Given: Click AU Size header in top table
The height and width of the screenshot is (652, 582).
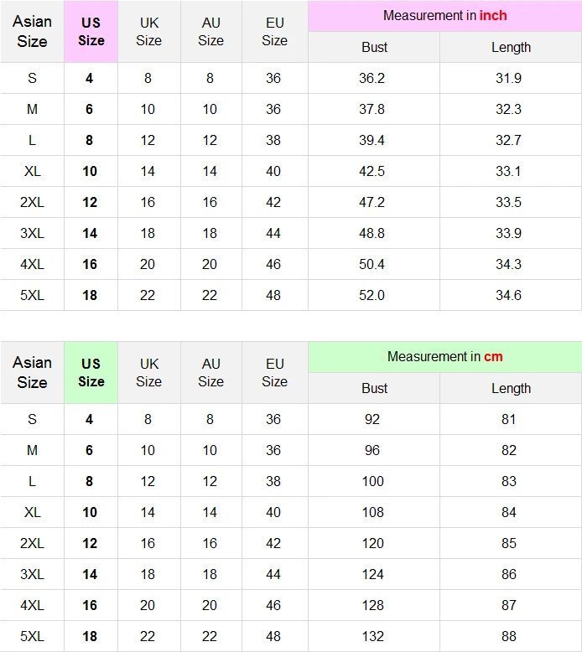Looking at the screenshot, I should coord(211,32).
